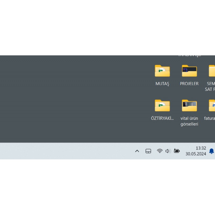Click the battery status icon
Viewport: 215px width, 215px height.
click(177, 151)
